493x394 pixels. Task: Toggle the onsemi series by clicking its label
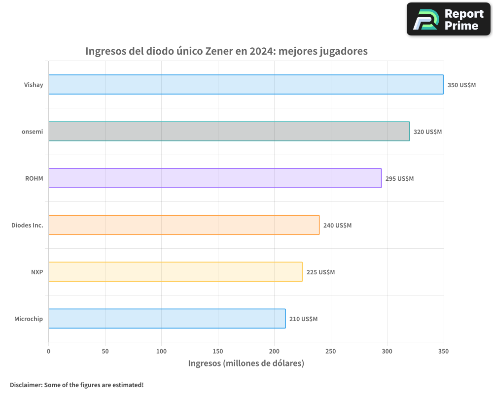pyautogui.click(x=32, y=131)
